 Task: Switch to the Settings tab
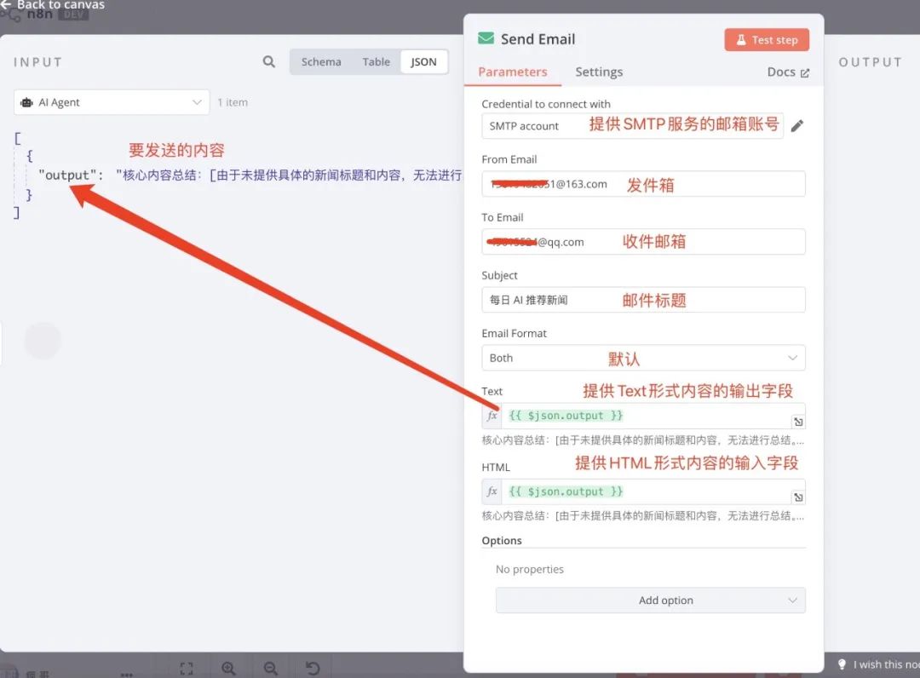point(599,72)
